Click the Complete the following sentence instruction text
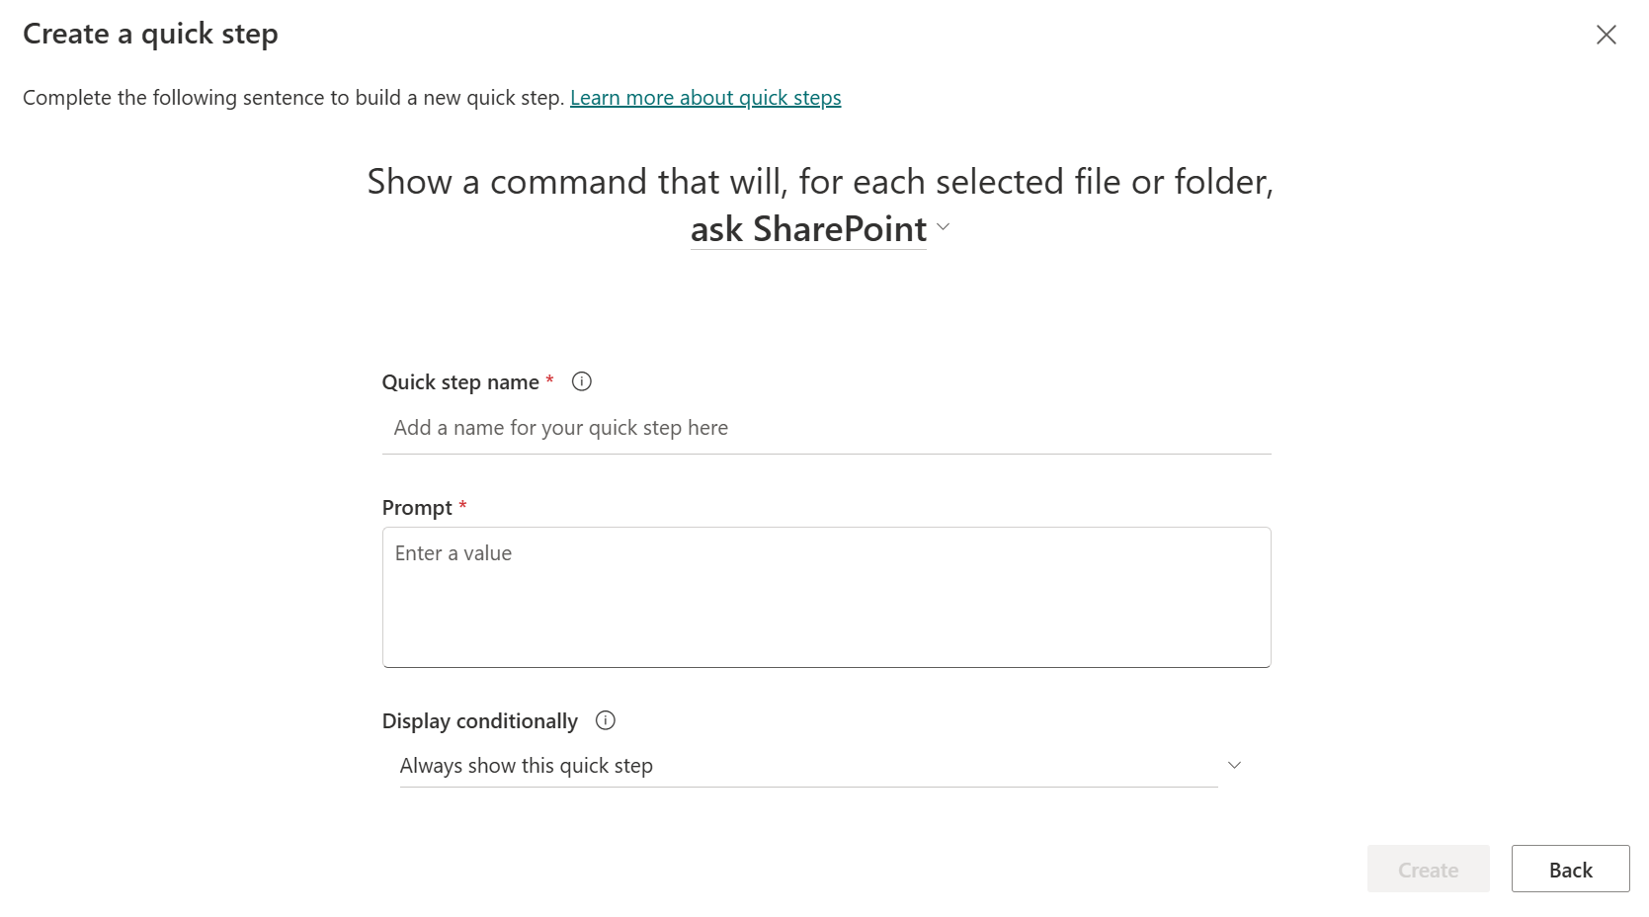 (x=293, y=98)
